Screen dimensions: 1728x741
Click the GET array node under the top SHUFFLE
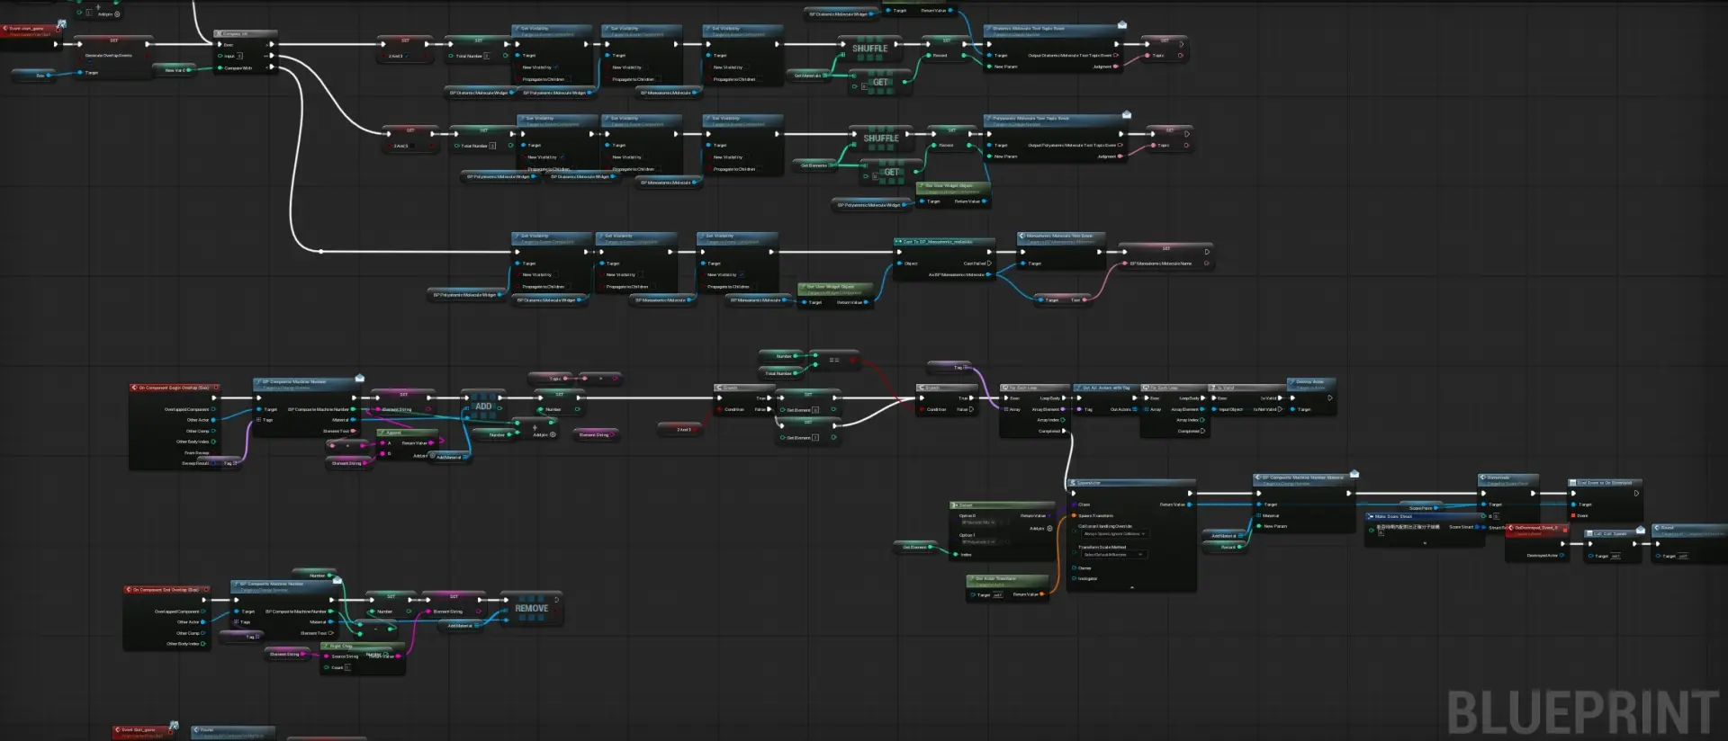879,83
